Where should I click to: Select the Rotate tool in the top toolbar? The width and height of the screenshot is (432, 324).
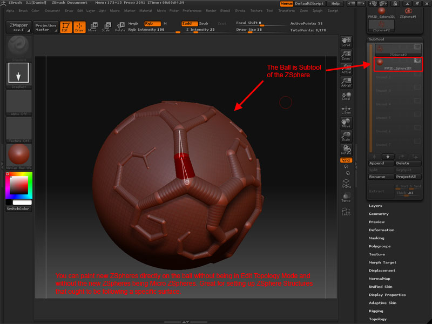[x=120, y=26]
